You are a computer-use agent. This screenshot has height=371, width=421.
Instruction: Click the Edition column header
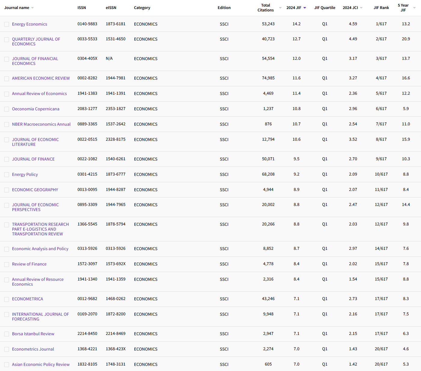coord(224,8)
